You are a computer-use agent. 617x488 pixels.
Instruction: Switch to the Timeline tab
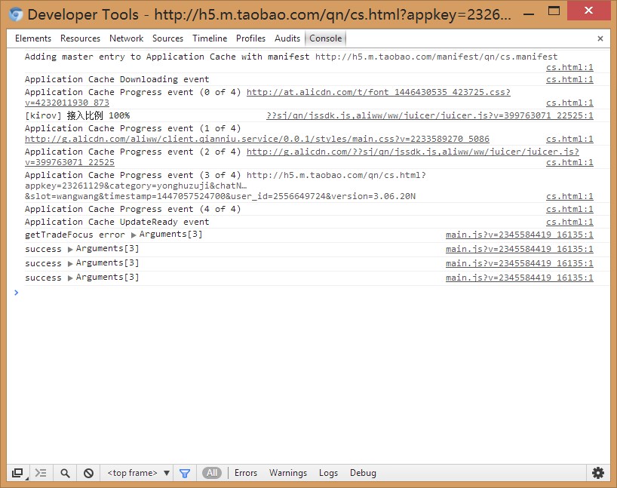pyautogui.click(x=210, y=38)
